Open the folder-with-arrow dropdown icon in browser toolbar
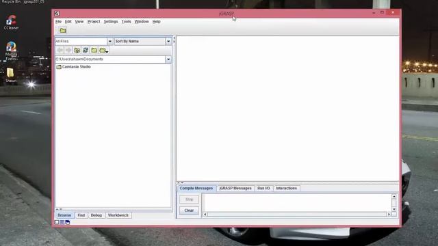The width and height of the screenshot is (438, 246). click(x=103, y=50)
